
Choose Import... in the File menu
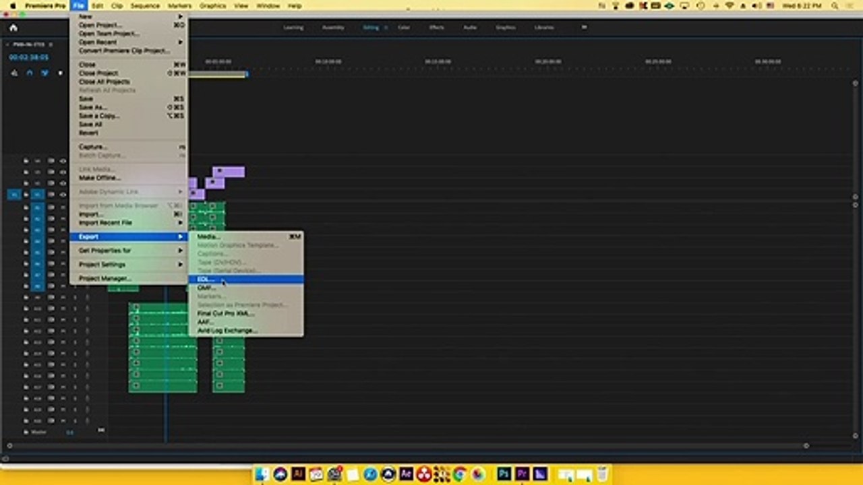(128, 214)
